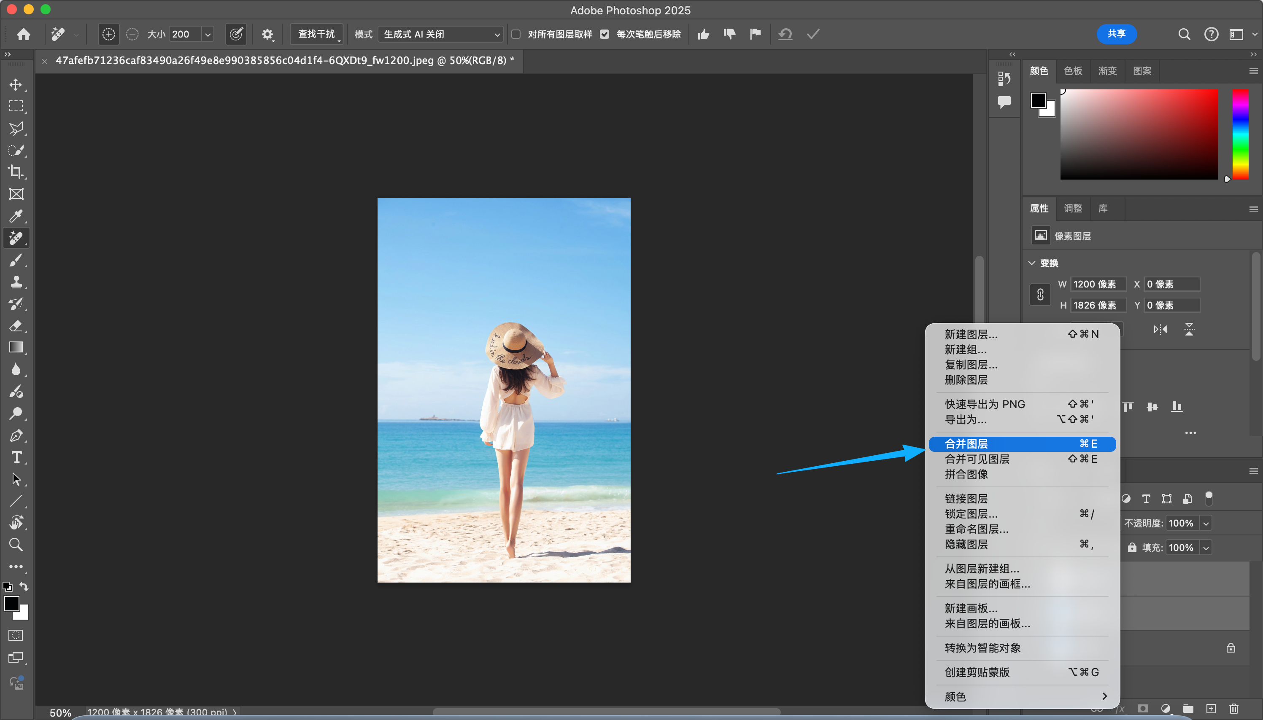Select the Clone Stamp tool
The width and height of the screenshot is (1263, 720).
16,282
